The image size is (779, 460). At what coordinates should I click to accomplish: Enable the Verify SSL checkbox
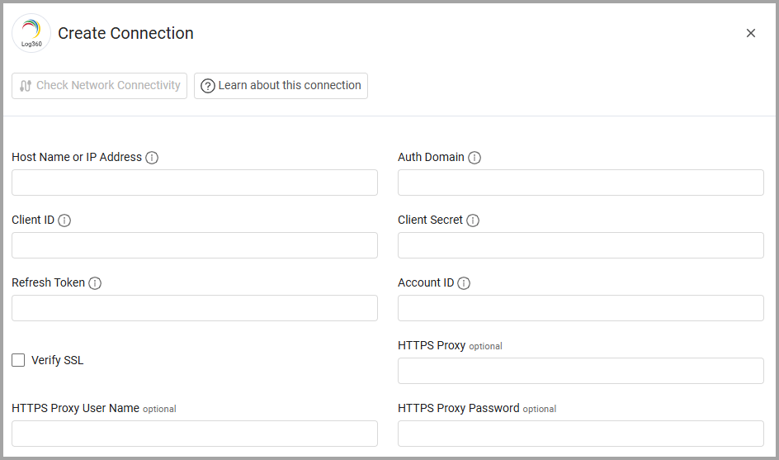tap(18, 360)
